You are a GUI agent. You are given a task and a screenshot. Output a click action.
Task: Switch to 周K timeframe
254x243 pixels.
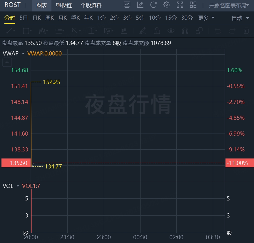[49, 18]
